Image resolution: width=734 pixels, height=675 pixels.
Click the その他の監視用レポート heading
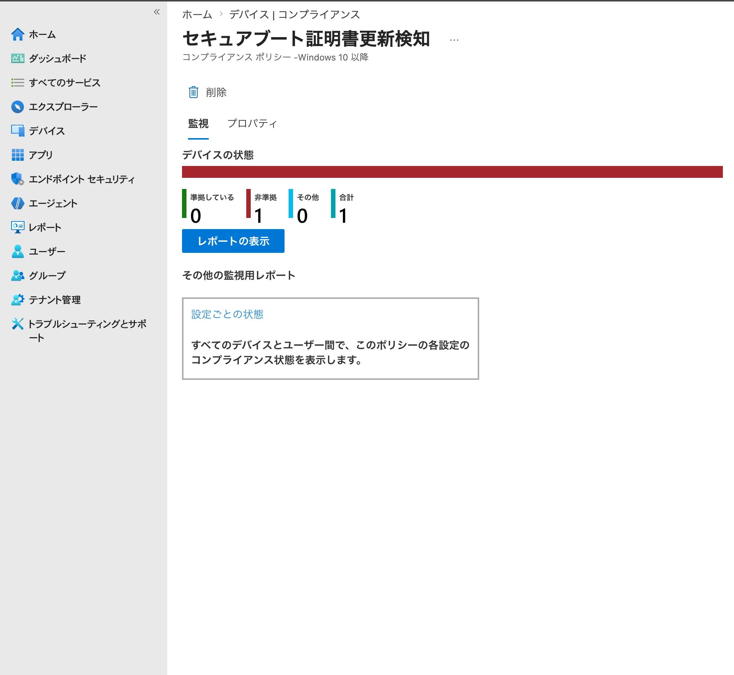point(238,275)
